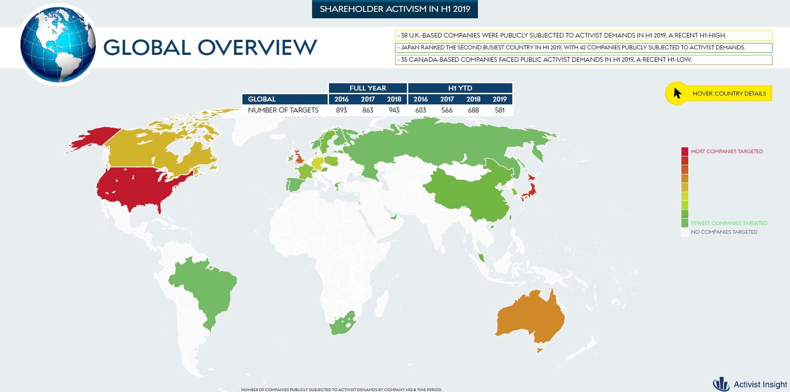
Task: Click the Most Companies Targeted red swatch
Action: click(x=685, y=151)
